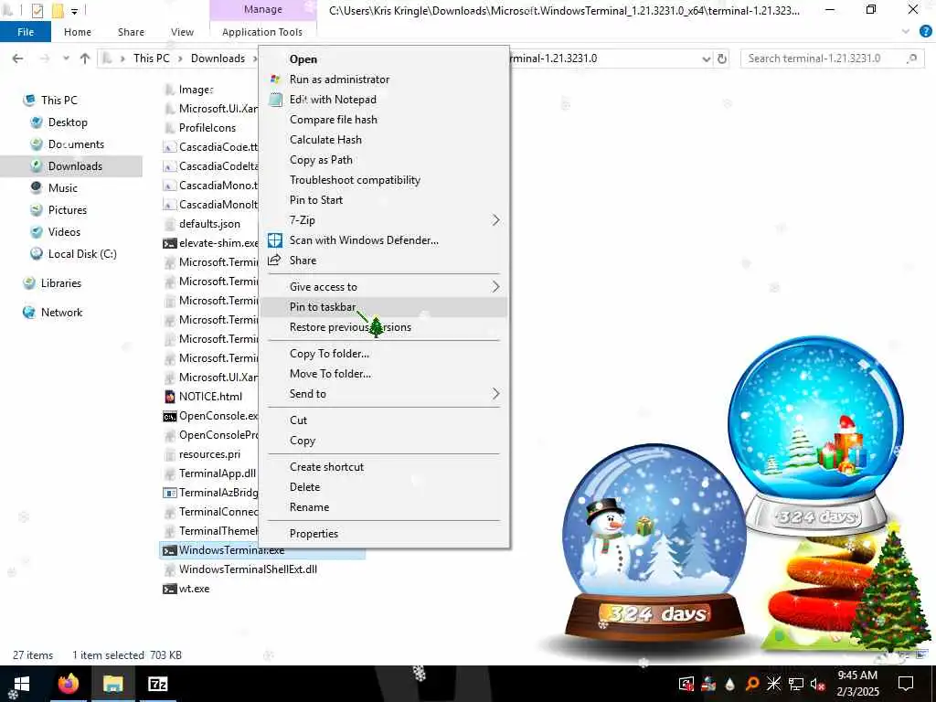936x702 pixels.
Task: Open the Share ribbon tab
Action: click(131, 32)
